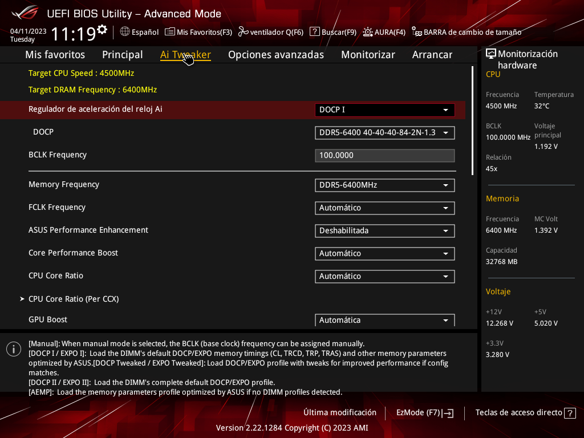Click the Memoria section heading
Viewport: 584px width, 438px height.
coord(502,198)
